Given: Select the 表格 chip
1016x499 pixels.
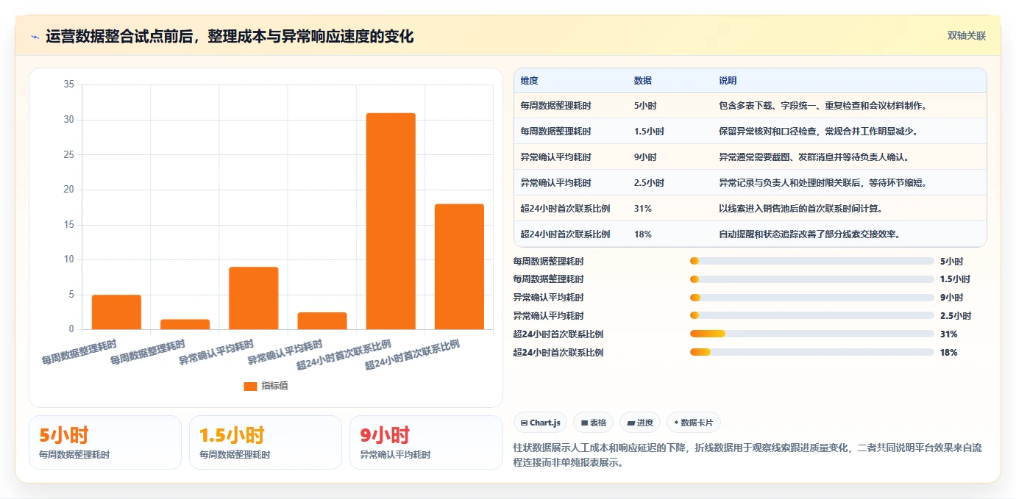Looking at the screenshot, I should (x=593, y=423).
